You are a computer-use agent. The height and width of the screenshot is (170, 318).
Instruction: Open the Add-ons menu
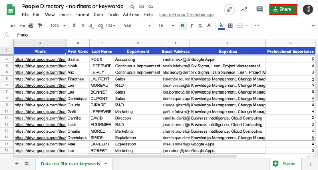(x=131, y=15)
